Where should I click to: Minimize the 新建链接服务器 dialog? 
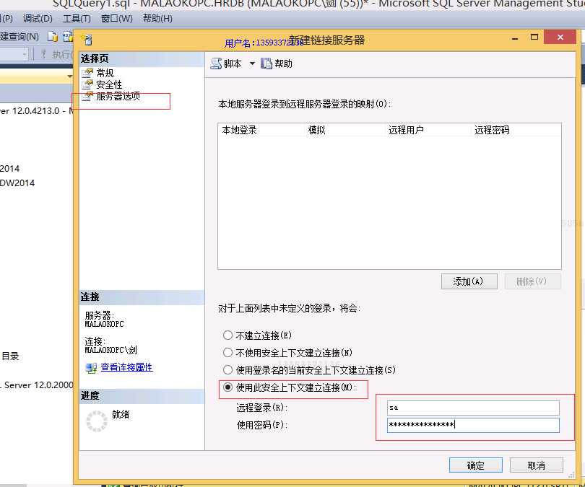tap(515, 38)
